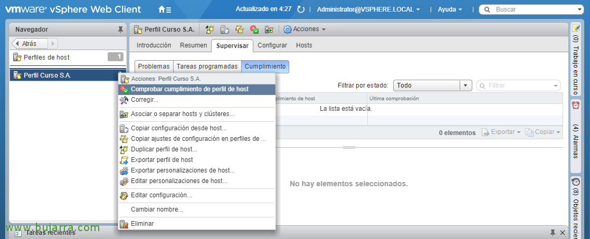This screenshot has width=590, height=239.
Task: Refresh the vSphere client view
Action: [301, 9]
